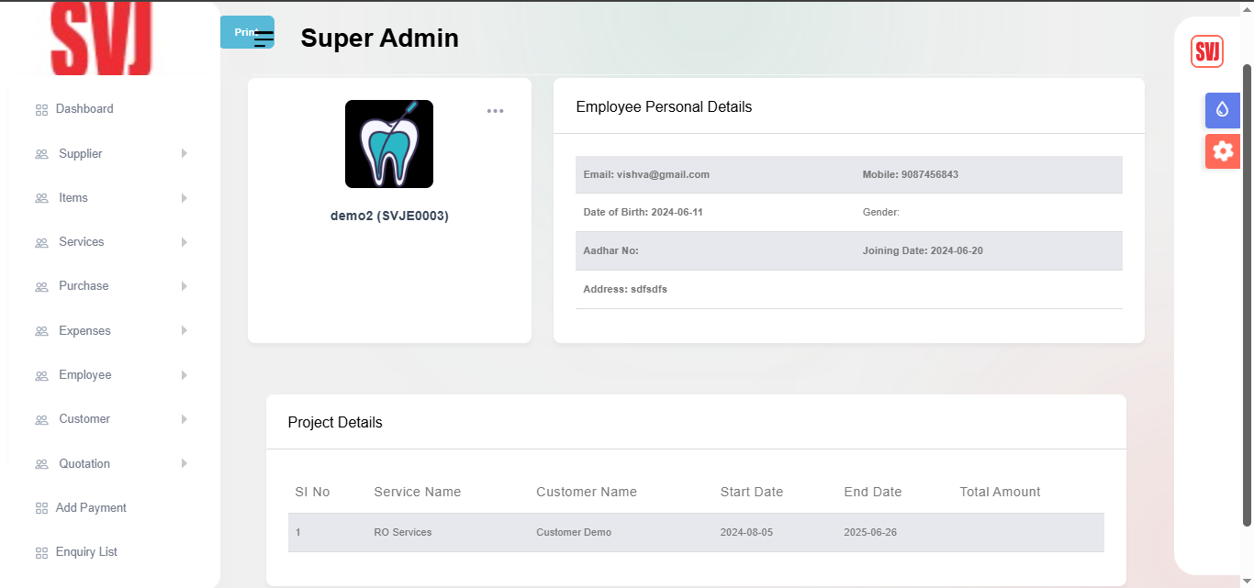Click the Dashboard grid icon in sidebar
The height and width of the screenshot is (588, 1254).
(41, 110)
